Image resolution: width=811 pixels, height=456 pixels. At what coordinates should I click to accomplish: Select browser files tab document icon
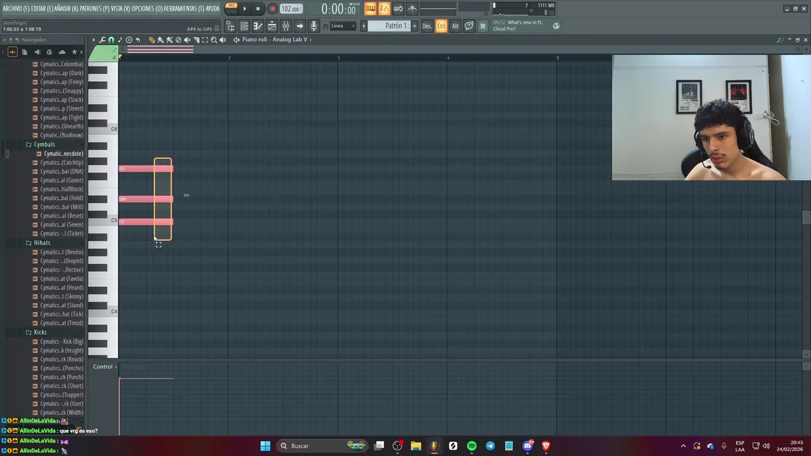[25, 52]
